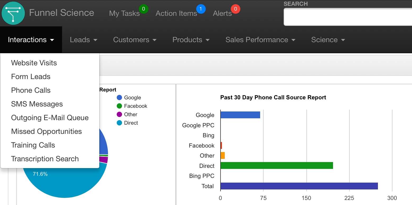The height and width of the screenshot is (205, 412).
Task: Expand the Science dropdown menu
Action: 328,40
